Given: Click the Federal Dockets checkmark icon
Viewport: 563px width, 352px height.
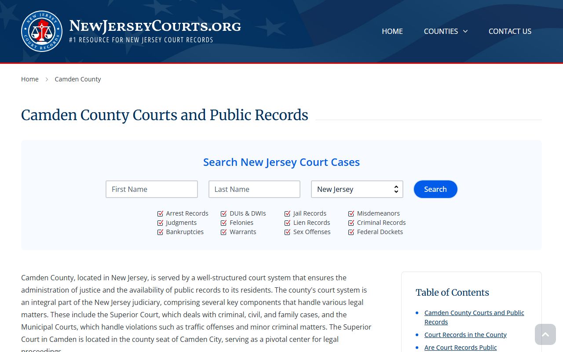Looking at the screenshot, I should click(351, 232).
